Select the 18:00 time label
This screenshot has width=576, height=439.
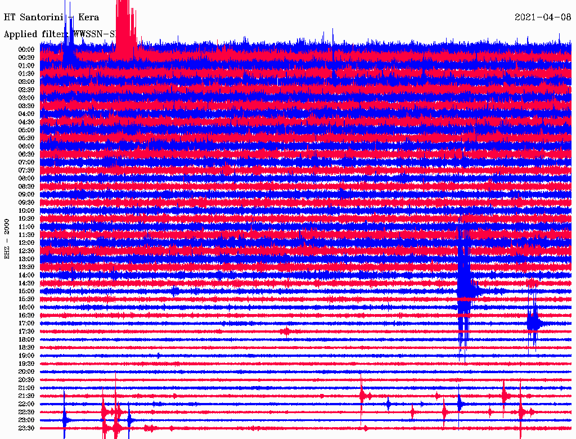click(x=26, y=340)
